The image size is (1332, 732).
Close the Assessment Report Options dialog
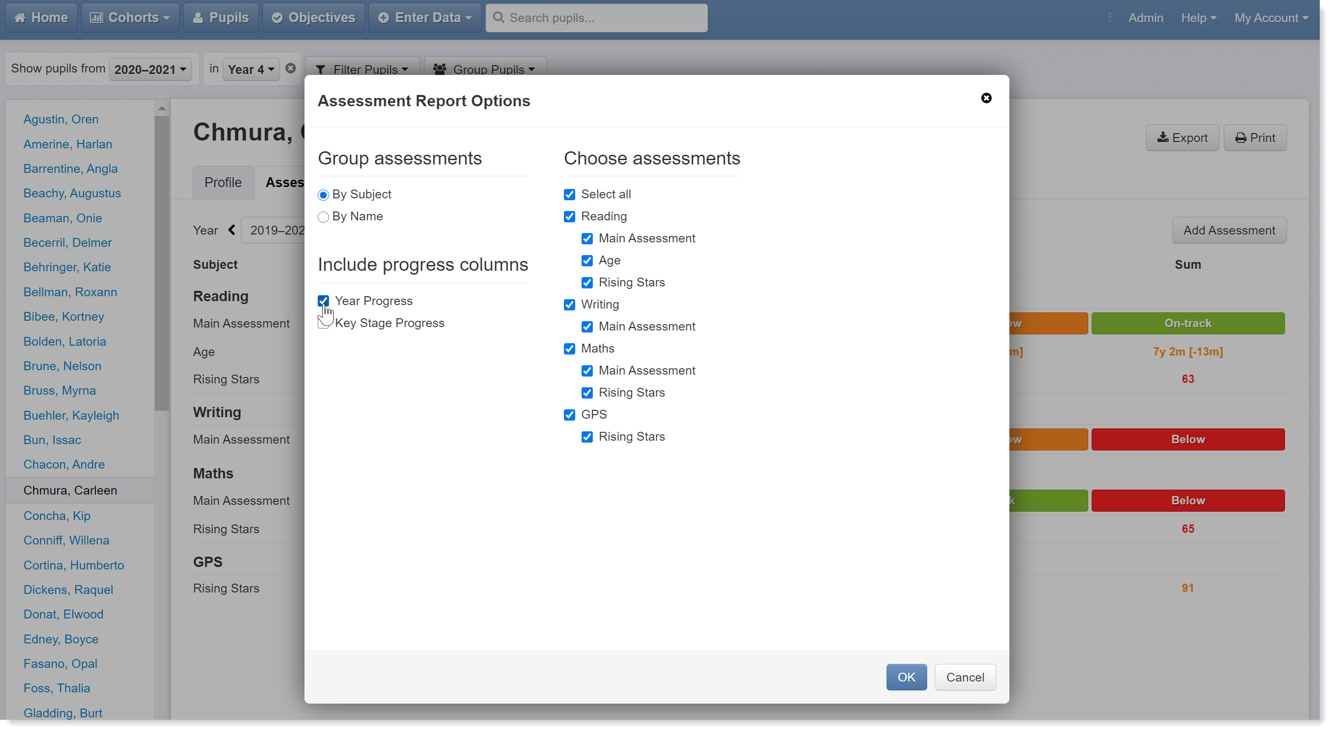[x=986, y=98]
